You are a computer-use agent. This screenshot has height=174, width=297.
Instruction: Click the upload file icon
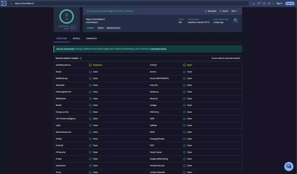254,3
